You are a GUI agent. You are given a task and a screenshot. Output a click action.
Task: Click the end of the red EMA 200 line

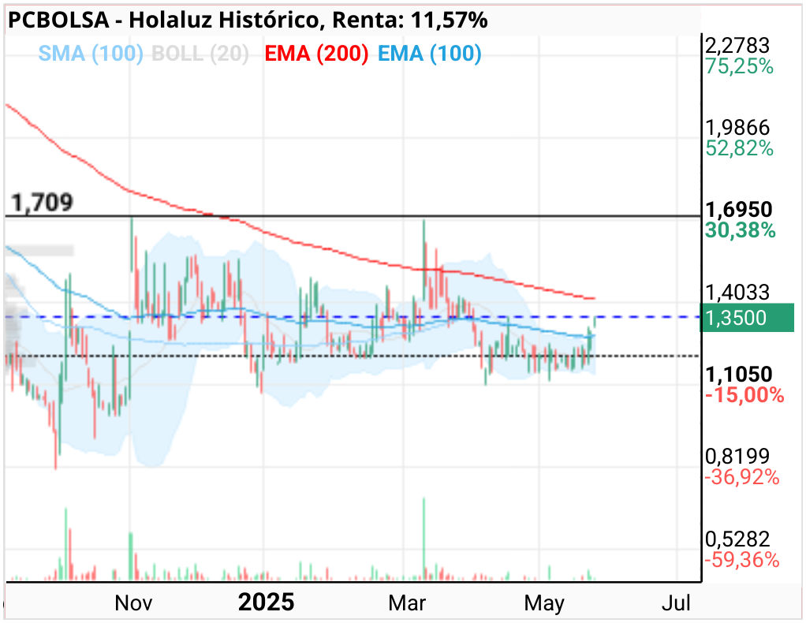pyautogui.click(x=595, y=298)
